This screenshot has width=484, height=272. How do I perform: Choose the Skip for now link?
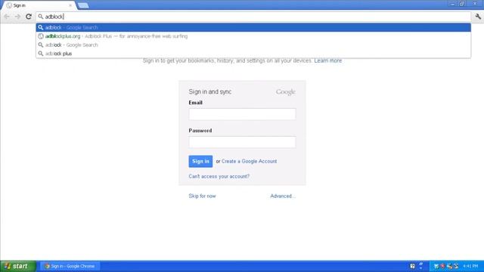click(x=202, y=196)
